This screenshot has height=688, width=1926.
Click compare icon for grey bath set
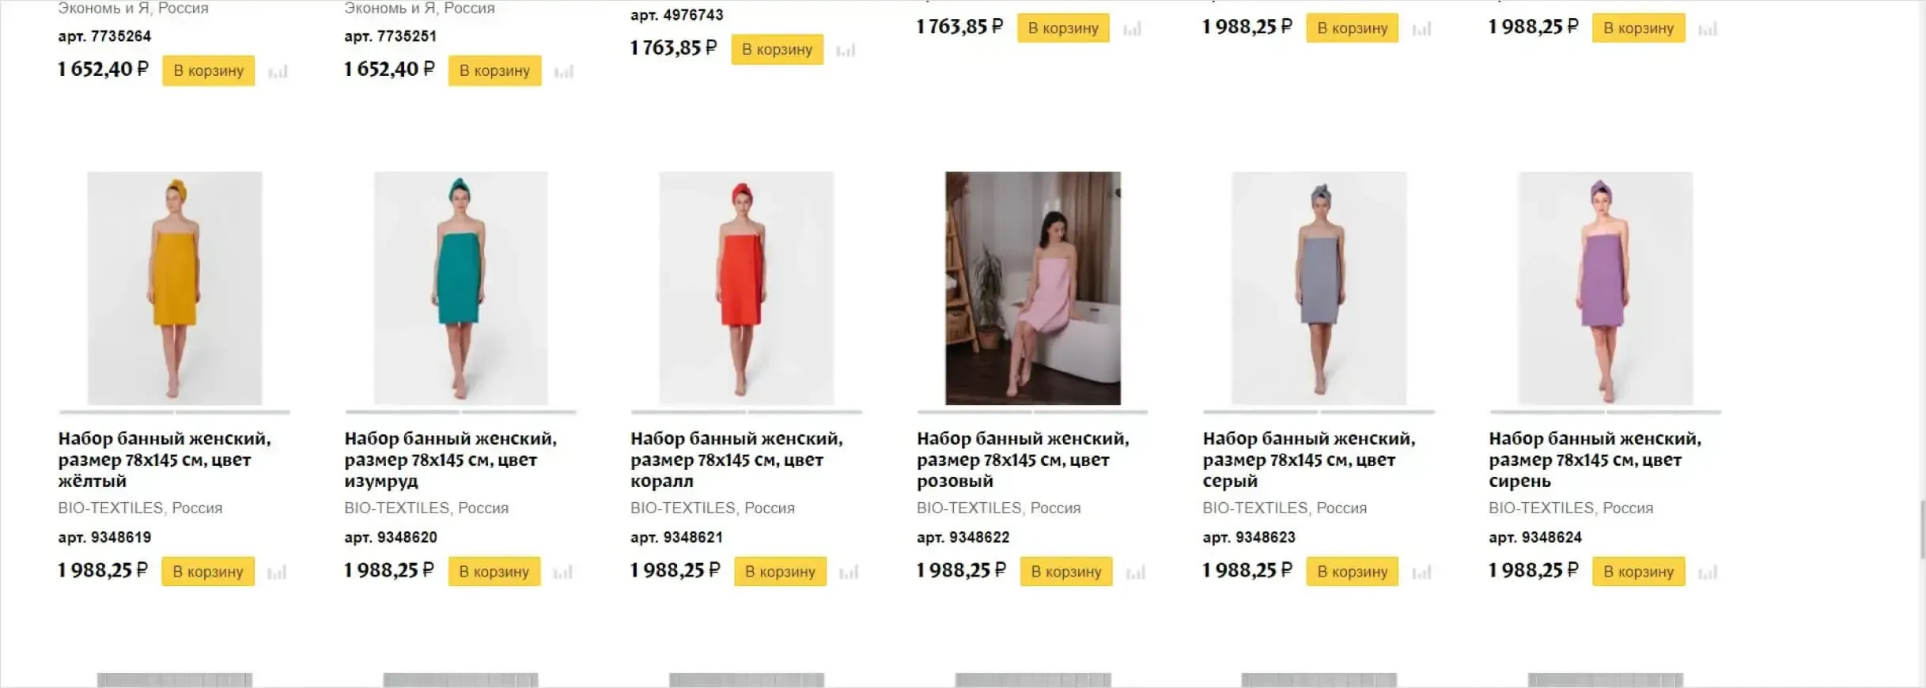(1421, 573)
